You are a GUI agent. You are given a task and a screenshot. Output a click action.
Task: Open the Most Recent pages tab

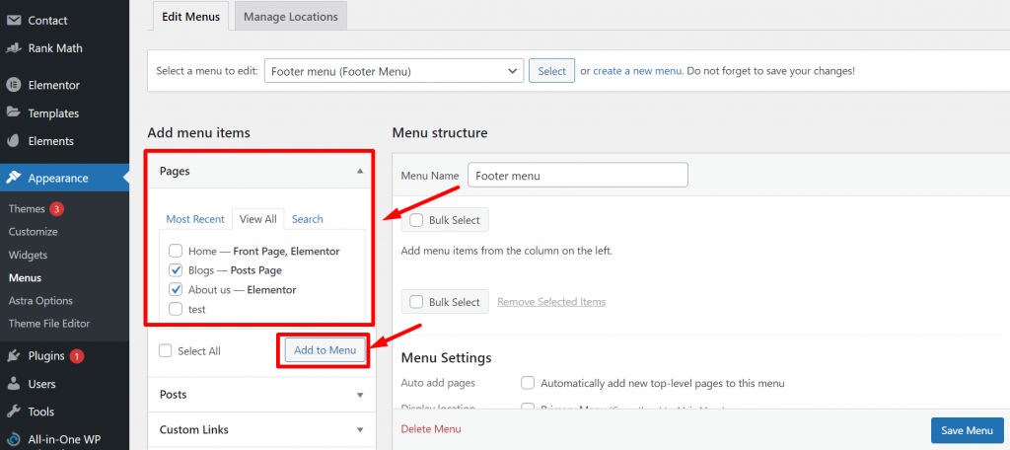[195, 219]
